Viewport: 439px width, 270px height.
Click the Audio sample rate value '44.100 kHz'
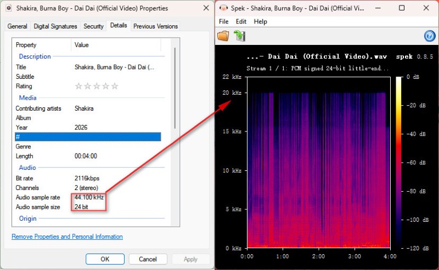click(x=89, y=197)
